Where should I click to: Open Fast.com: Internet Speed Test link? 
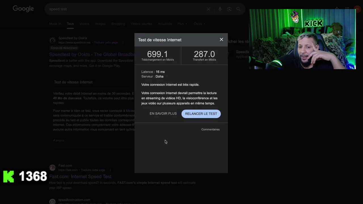click(80, 177)
